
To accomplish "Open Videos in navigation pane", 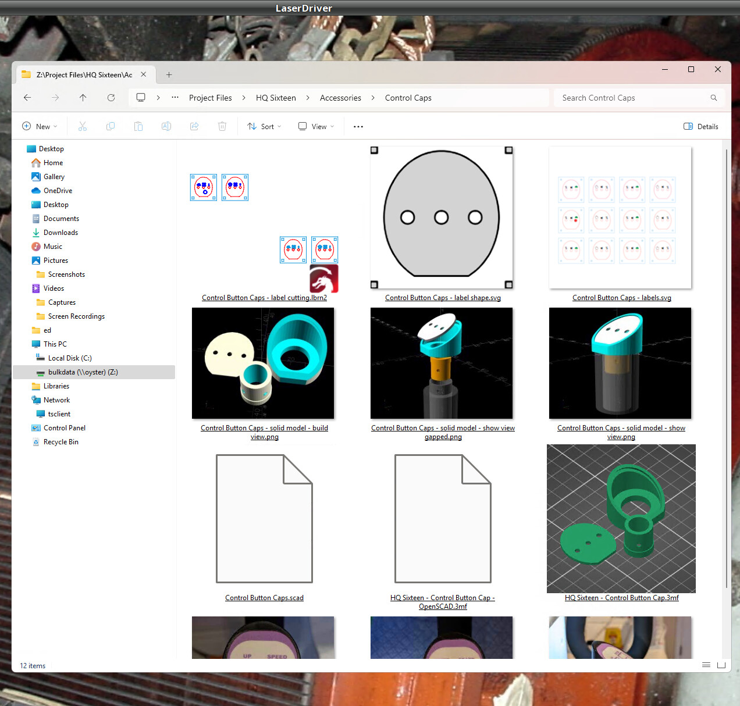I will [x=54, y=288].
